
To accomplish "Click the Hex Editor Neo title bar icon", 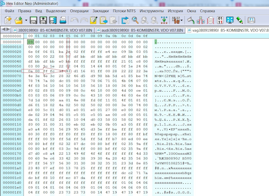I will pos(3,3).
